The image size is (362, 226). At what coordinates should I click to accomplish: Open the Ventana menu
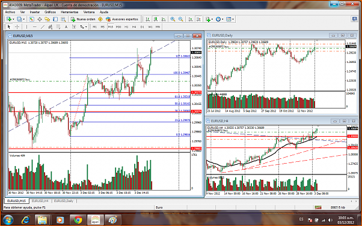pos(89,12)
